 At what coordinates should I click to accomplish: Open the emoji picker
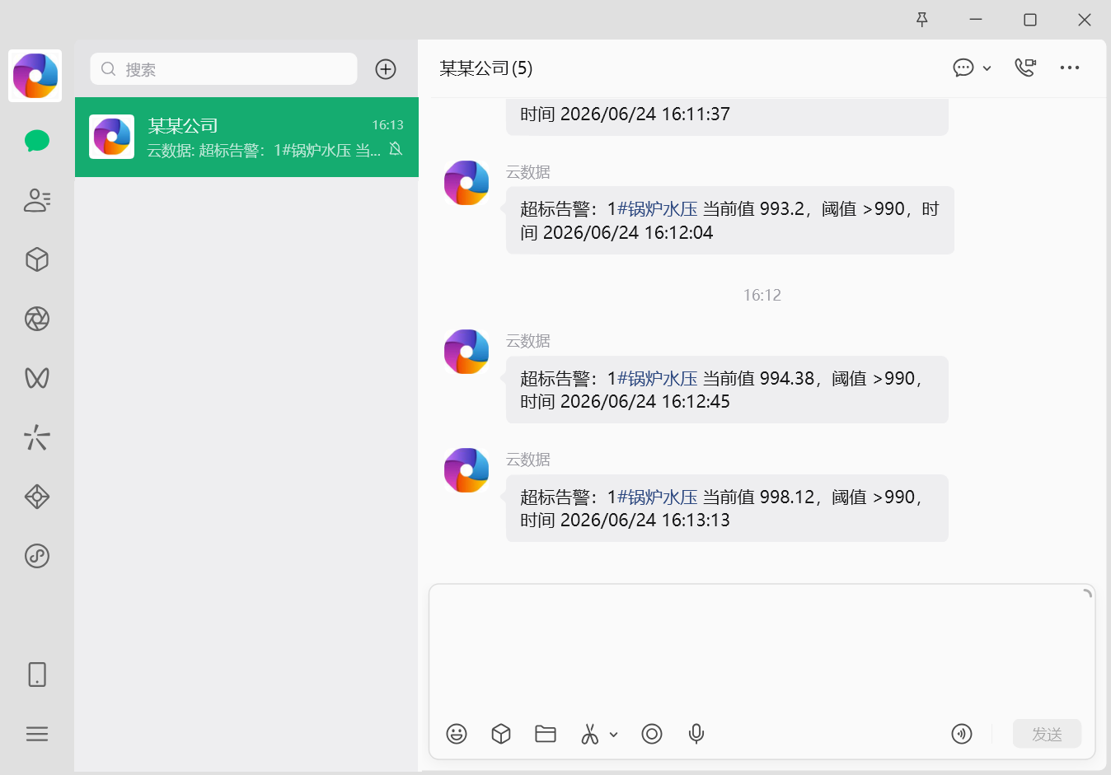(457, 734)
